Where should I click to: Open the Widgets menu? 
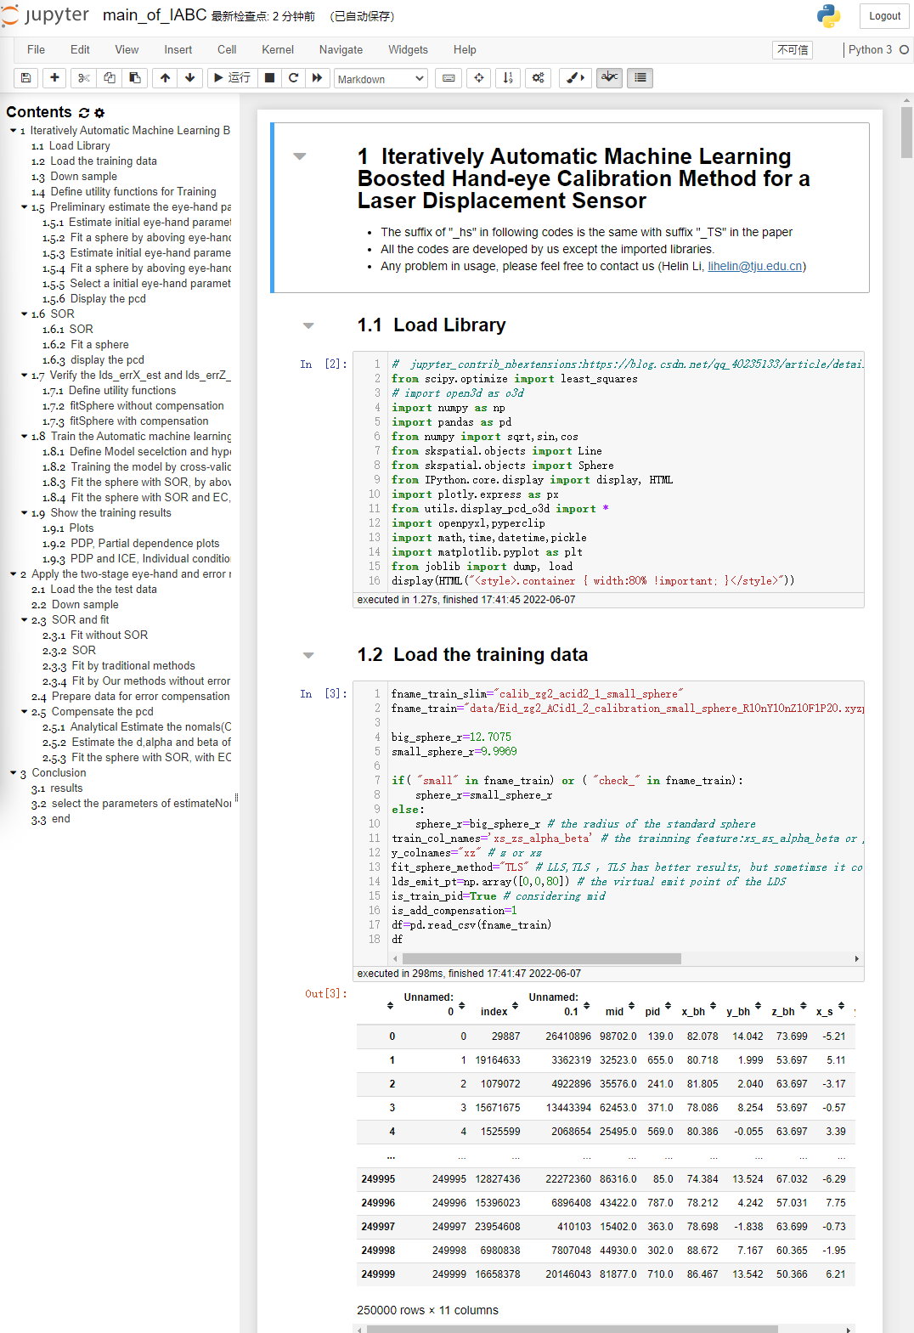pyautogui.click(x=408, y=50)
